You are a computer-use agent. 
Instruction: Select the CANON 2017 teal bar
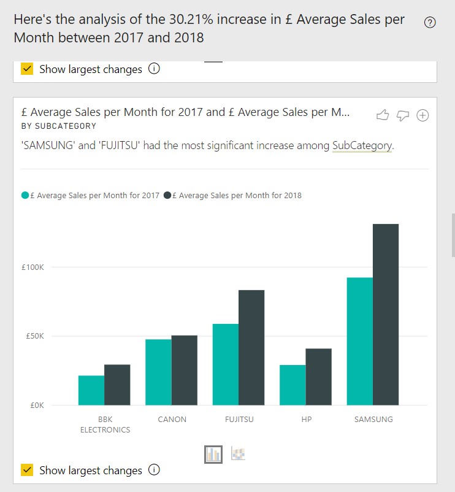pyautogui.click(x=158, y=372)
